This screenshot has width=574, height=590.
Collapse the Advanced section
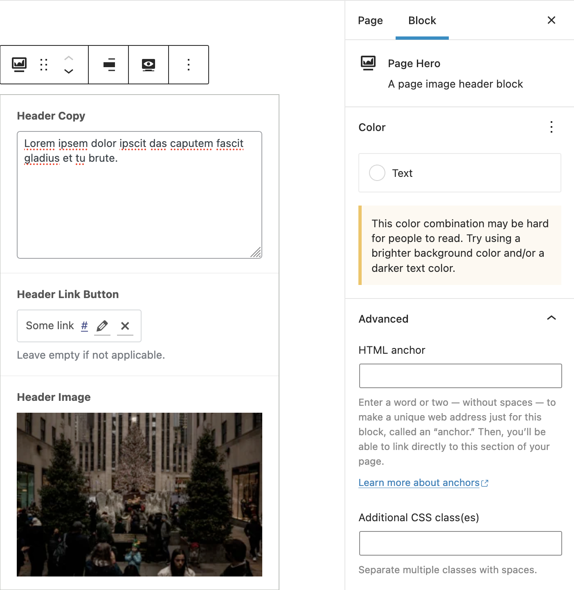pos(551,318)
